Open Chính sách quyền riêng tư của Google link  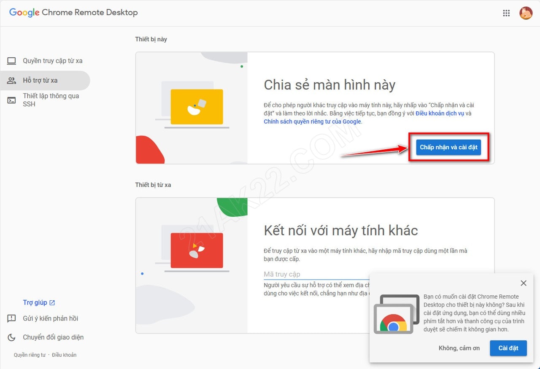tap(313, 121)
